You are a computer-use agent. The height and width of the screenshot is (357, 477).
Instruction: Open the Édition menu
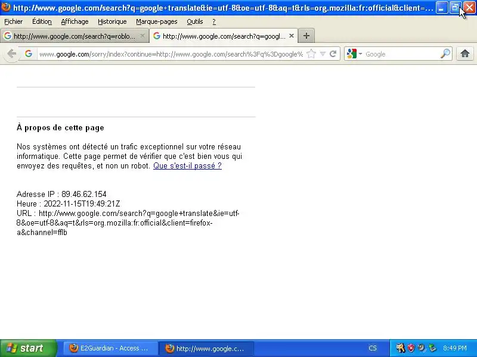[x=42, y=21]
